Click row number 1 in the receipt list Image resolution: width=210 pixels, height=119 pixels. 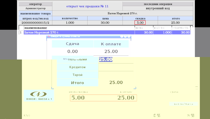coord(21,33)
